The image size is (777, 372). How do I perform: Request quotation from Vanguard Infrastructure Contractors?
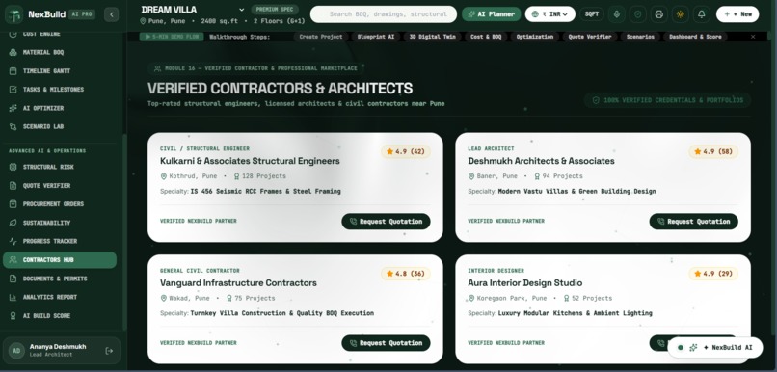tap(386, 343)
